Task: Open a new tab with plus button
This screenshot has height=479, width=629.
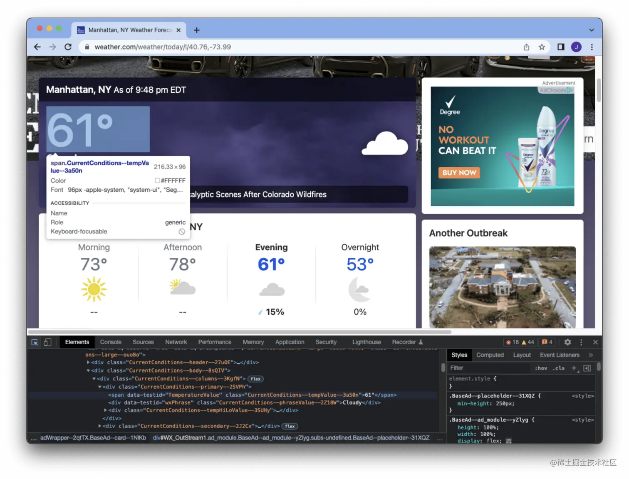Action: (x=197, y=30)
